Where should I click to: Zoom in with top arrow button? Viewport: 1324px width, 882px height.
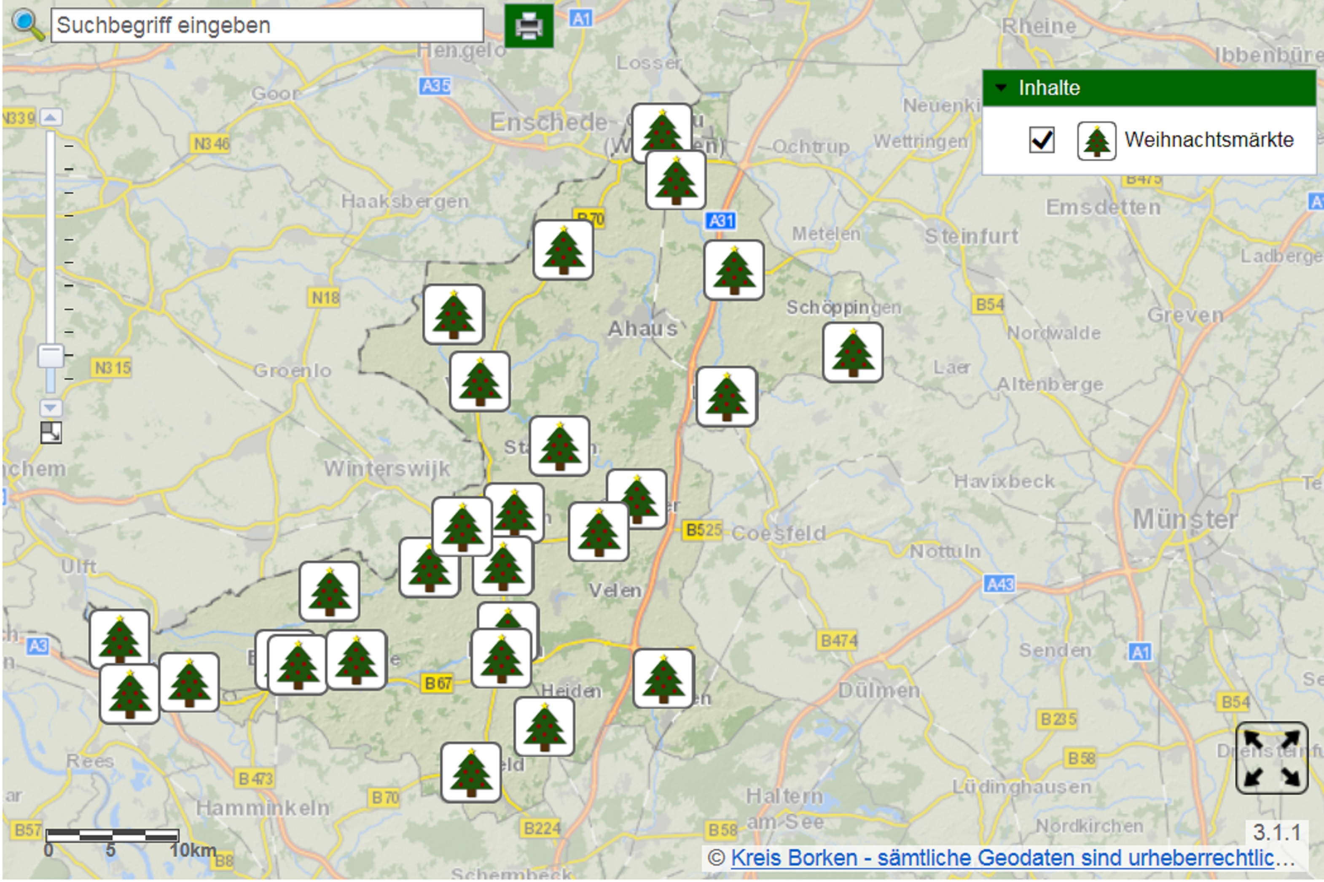tap(51, 117)
